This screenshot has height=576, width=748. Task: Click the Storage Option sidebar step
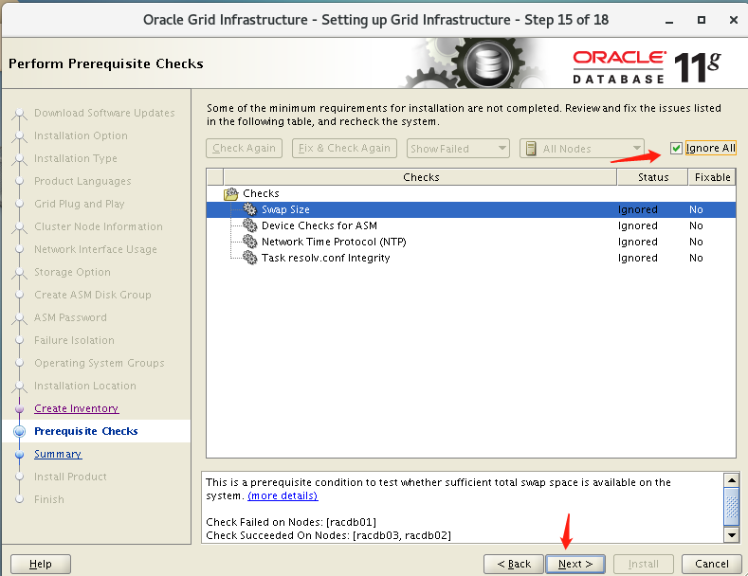click(72, 272)
